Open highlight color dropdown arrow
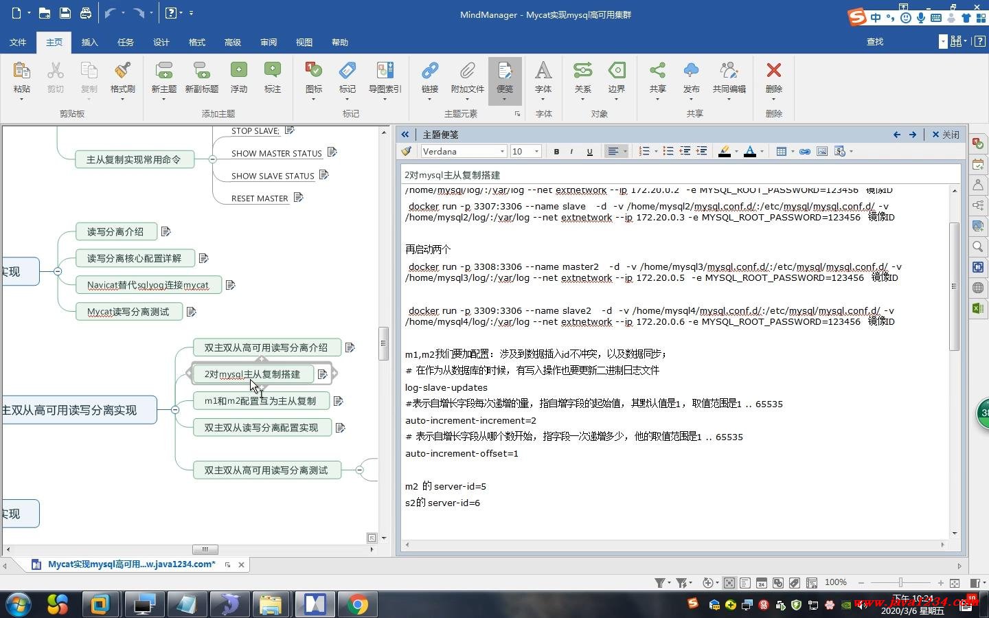 [736, 152]
